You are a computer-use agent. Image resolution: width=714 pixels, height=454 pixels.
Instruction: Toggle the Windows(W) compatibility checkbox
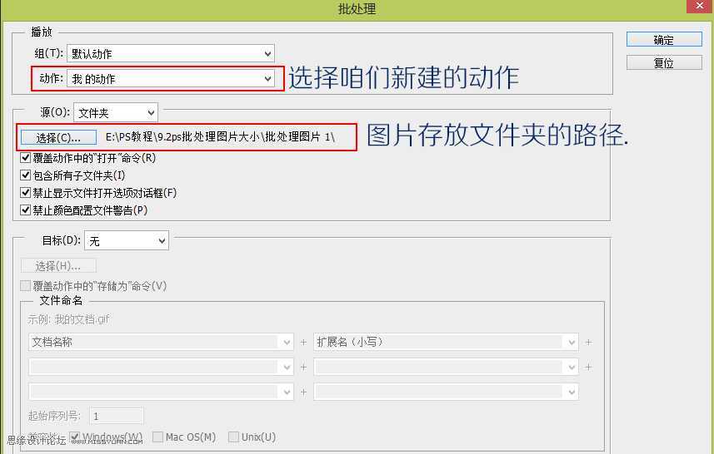tap(75, 437)
